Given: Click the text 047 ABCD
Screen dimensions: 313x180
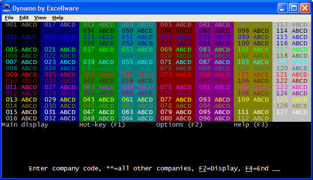Looking at the screenshot, I should coord(99,112).
